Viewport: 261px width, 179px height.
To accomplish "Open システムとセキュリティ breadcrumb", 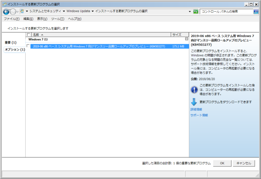I will (45, 11).
